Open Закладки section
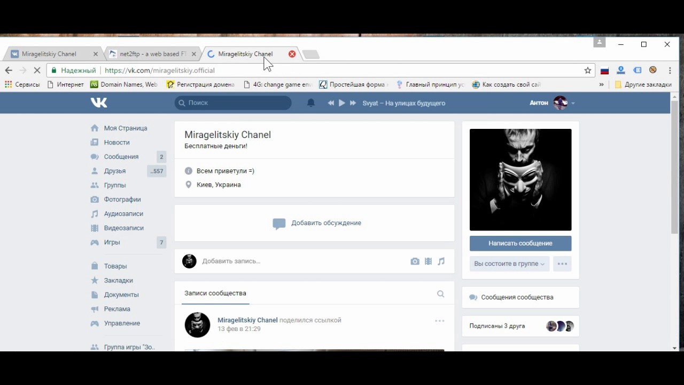The height and width of the screenshot is (385, 684). point(119,280)
